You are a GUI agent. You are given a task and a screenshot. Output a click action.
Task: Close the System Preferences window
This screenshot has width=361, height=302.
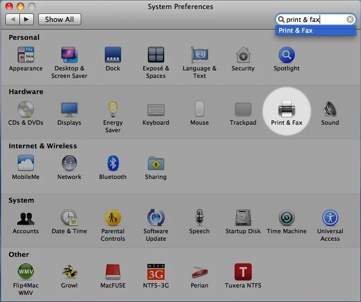[9, 6]
